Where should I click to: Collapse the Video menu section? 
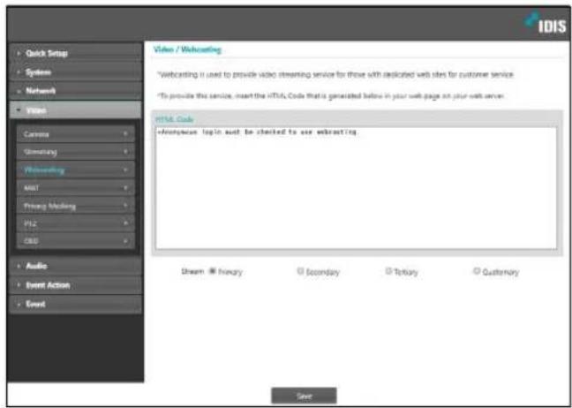76,110
